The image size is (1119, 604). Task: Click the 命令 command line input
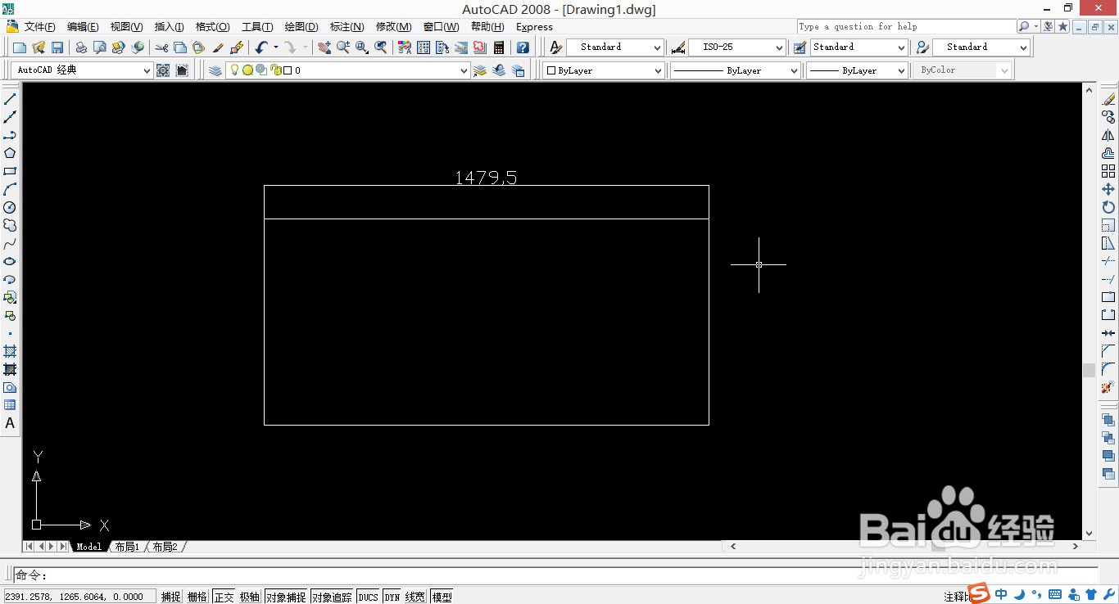click(555, 575)
